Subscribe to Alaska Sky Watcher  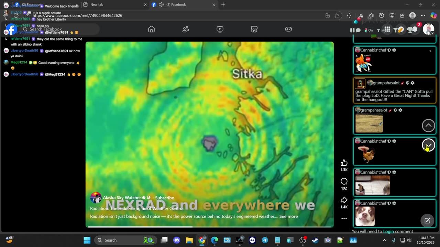pyautogui.click(x=164, y=198)
